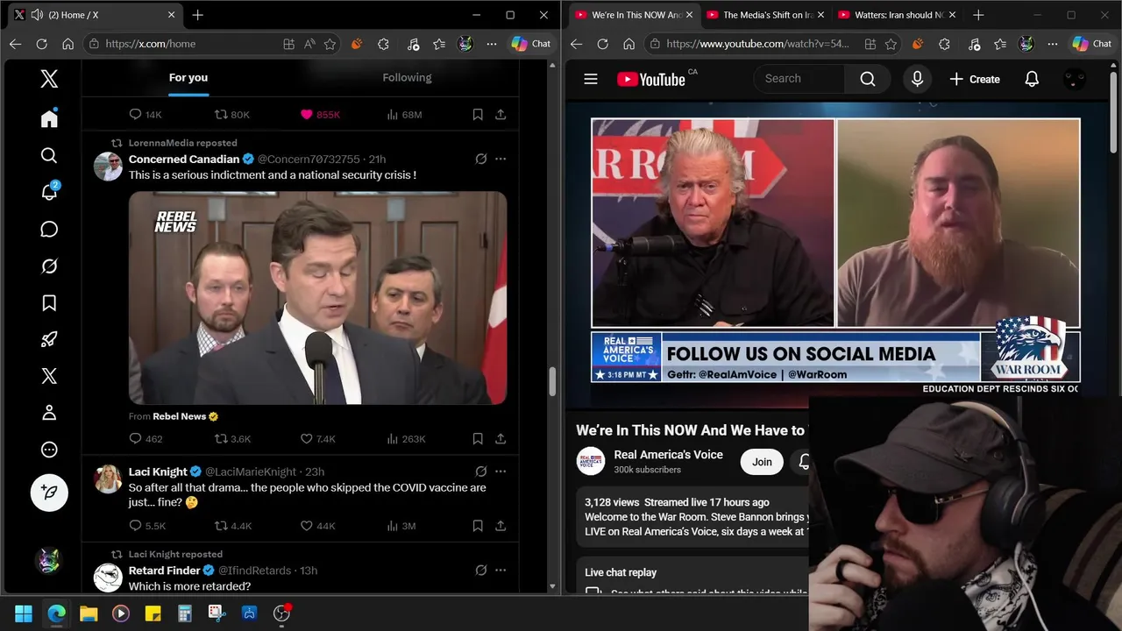
Task: Open Bookmarks in the X sidebar
Action: pyautogui.click(x=49, y=303)
